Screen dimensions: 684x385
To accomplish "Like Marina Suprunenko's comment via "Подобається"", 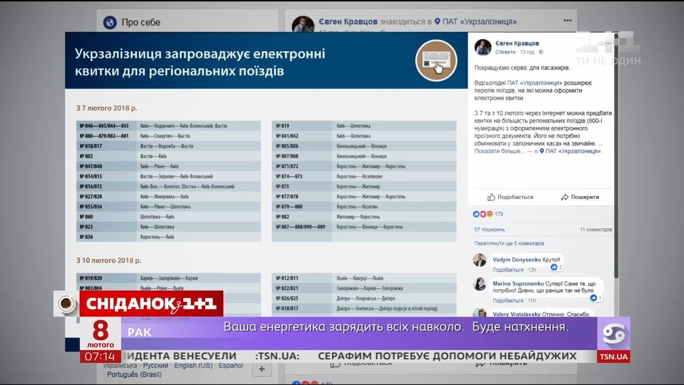I will click(508, 301).
